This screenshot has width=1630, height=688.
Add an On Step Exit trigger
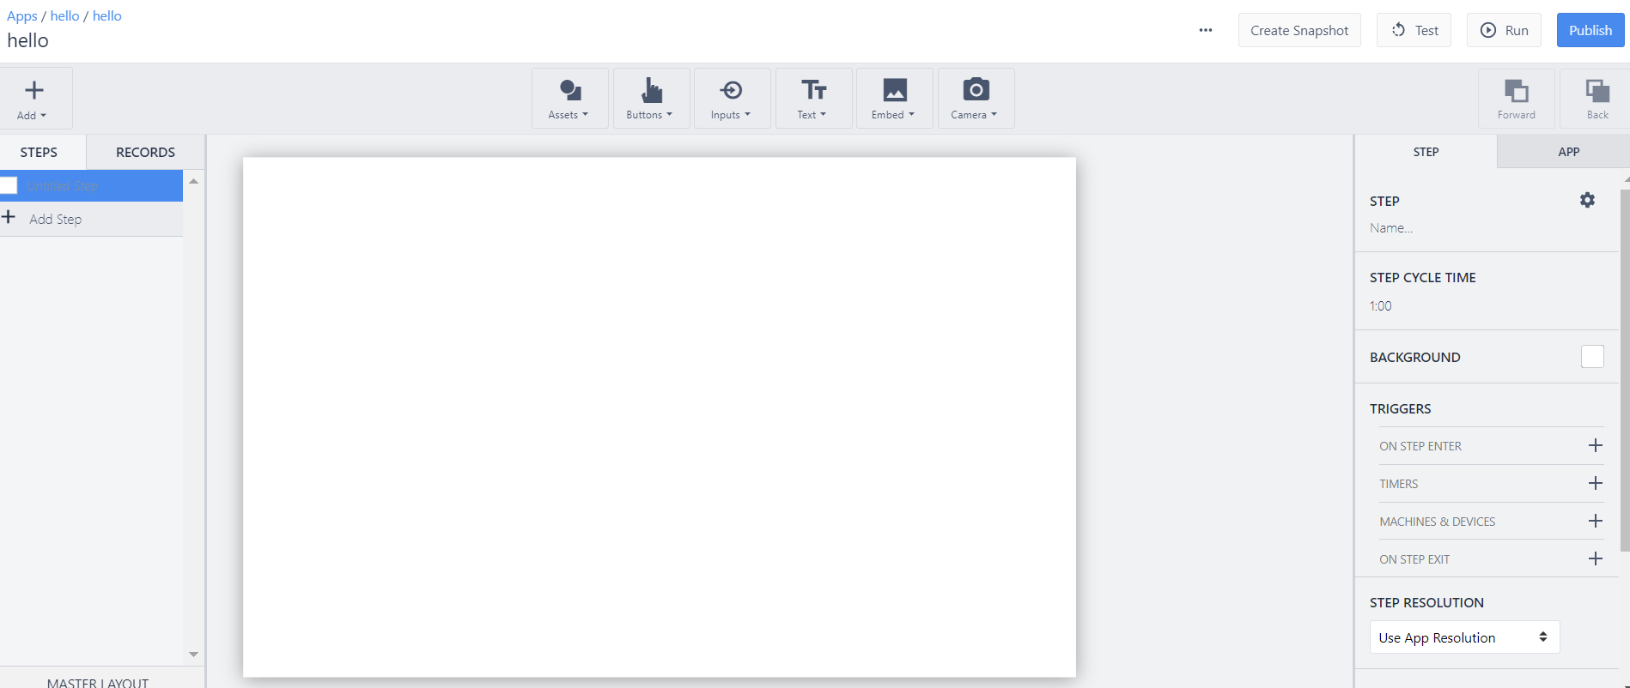pos(1595,558)
